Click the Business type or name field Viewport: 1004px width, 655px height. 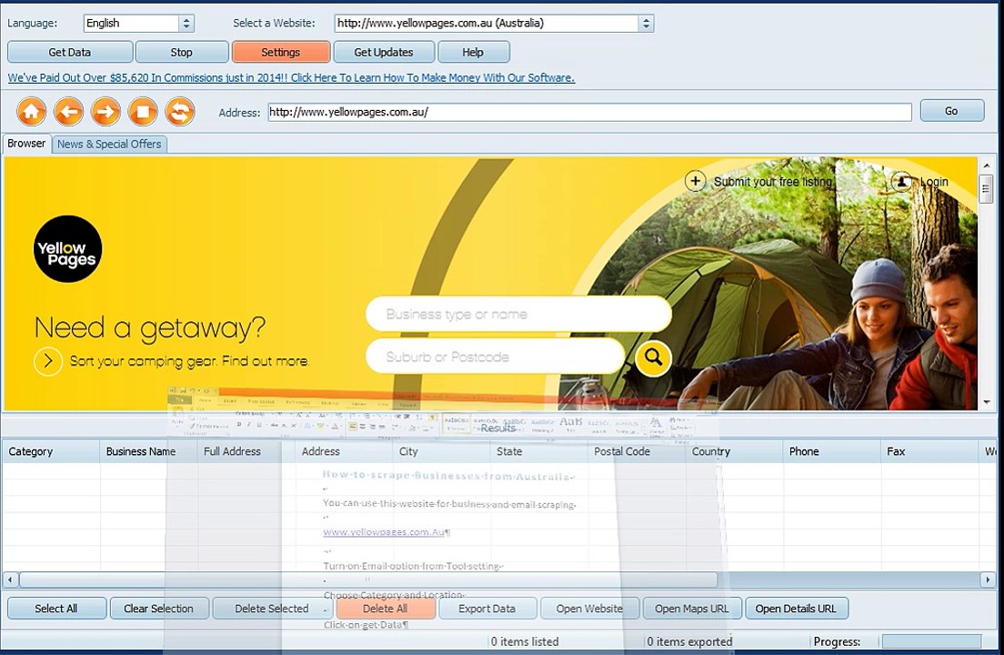518,315
